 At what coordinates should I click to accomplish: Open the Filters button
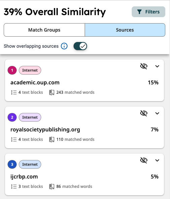click(x=148, y=12)
